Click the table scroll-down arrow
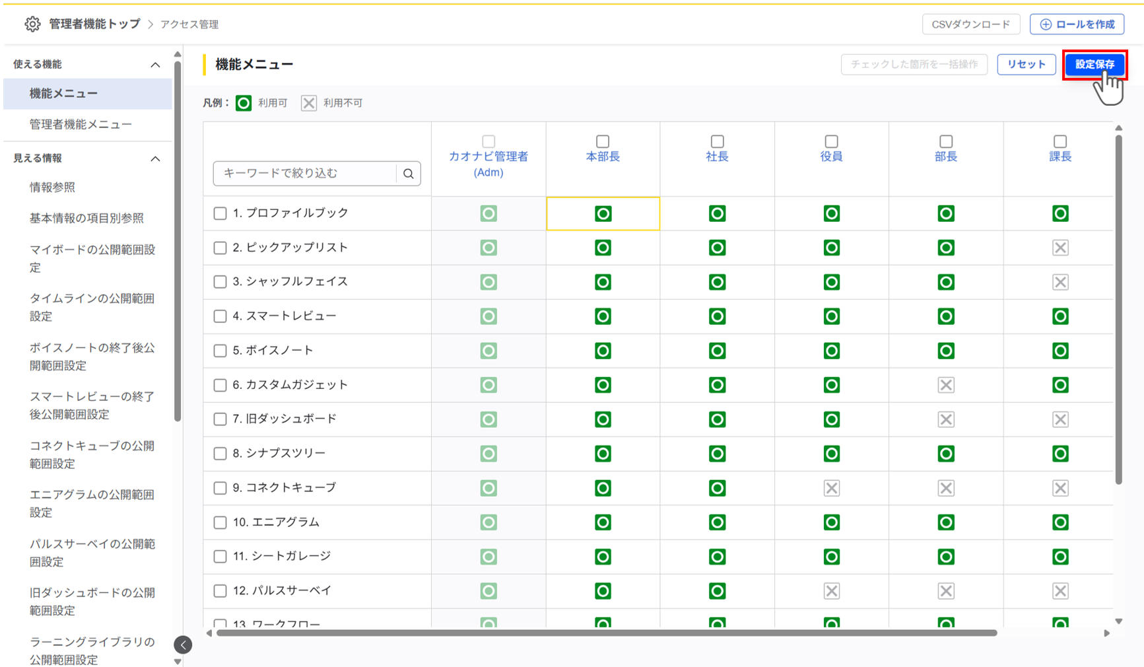 coord(1118,621)
